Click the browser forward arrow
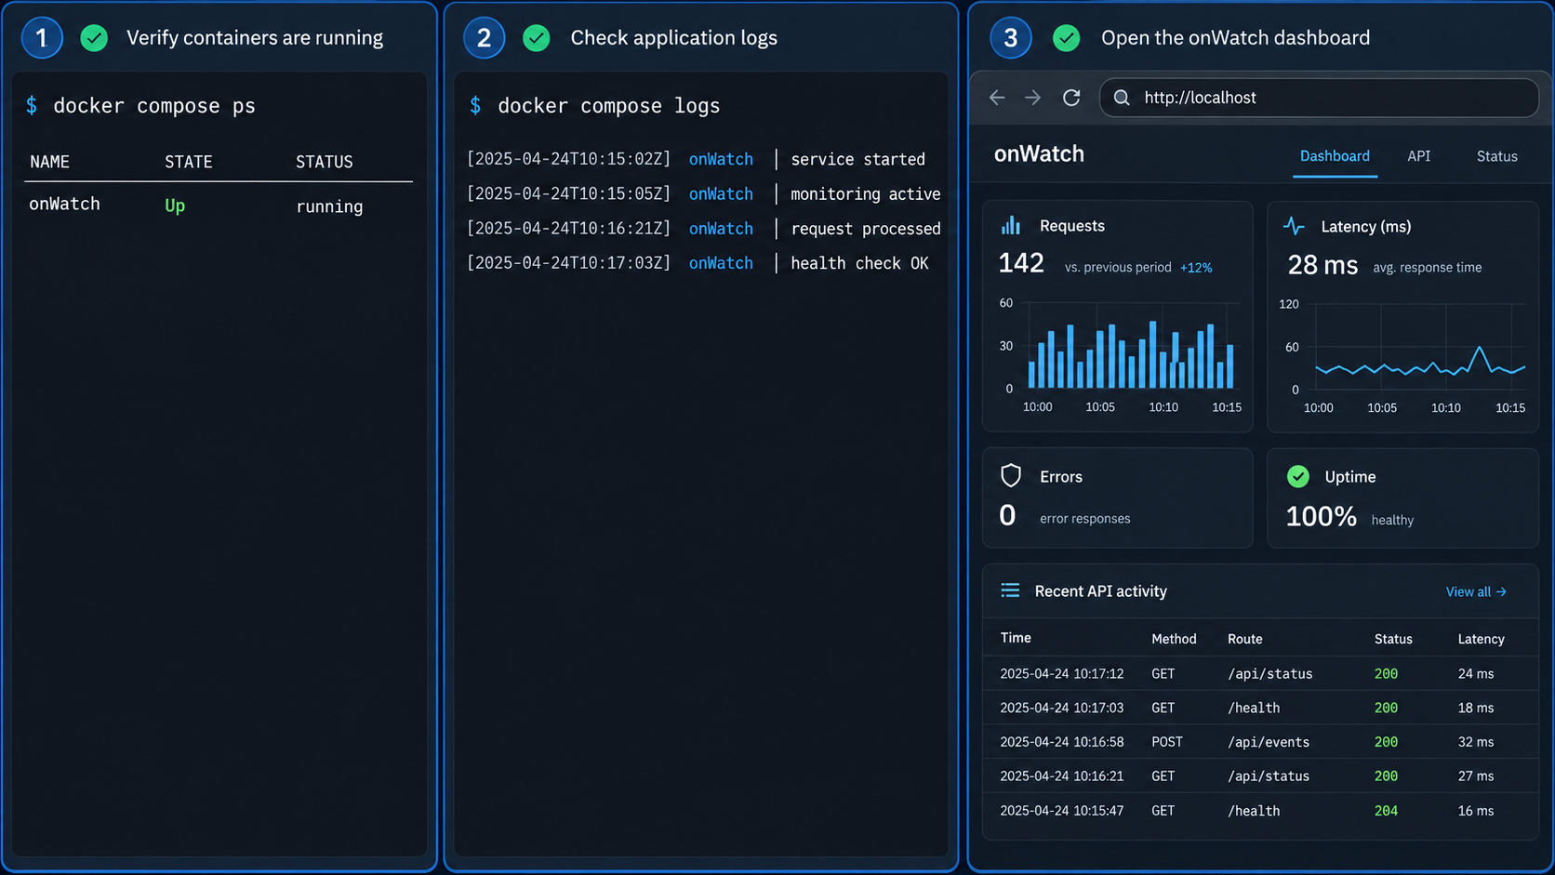 pos(1033,98)
